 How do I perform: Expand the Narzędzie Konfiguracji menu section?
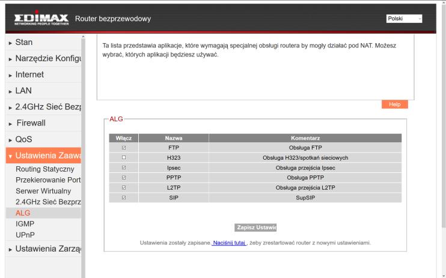(x=43, y=58)
